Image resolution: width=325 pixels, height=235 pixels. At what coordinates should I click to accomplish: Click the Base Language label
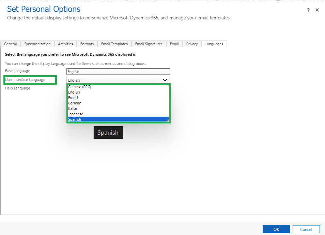tap(17, 71)
